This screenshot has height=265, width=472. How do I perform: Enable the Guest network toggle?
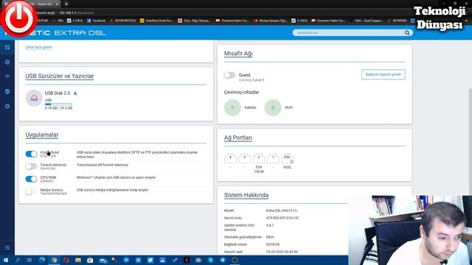point(229,75)
